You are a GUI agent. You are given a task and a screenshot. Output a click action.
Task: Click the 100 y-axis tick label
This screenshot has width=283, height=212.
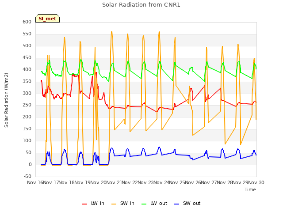(x=27, y=140)
